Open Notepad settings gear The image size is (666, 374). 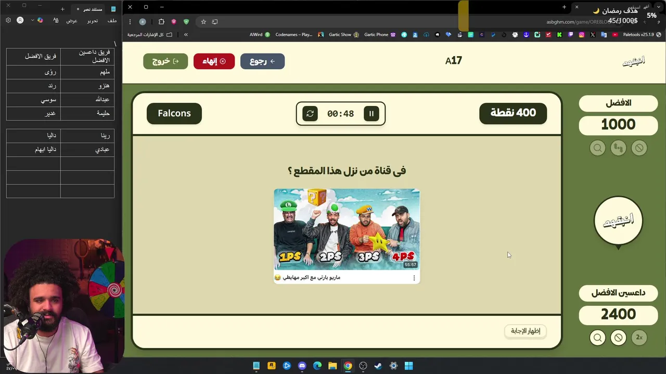coord(8,20)
